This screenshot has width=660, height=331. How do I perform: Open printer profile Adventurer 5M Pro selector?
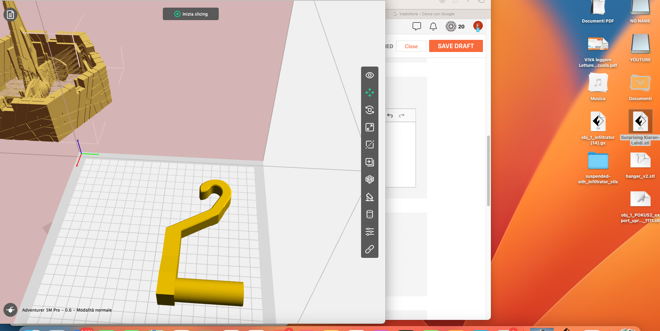tap(67, 310)
